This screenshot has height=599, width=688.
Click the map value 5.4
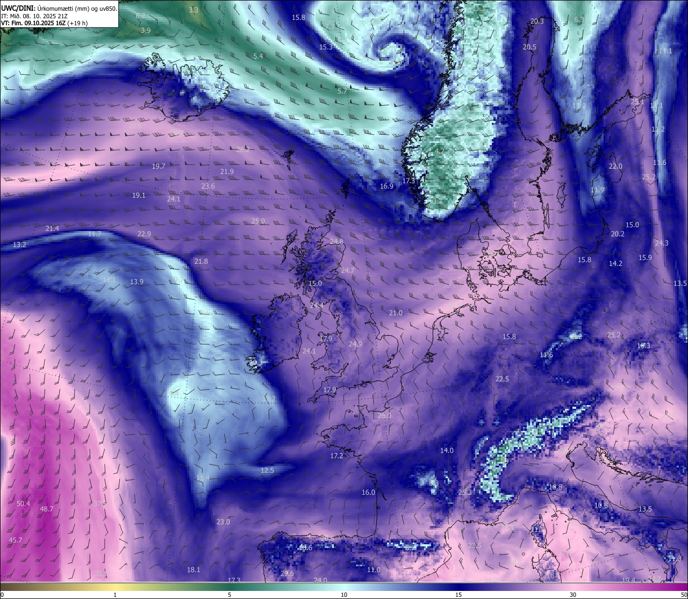click(258, 56)
